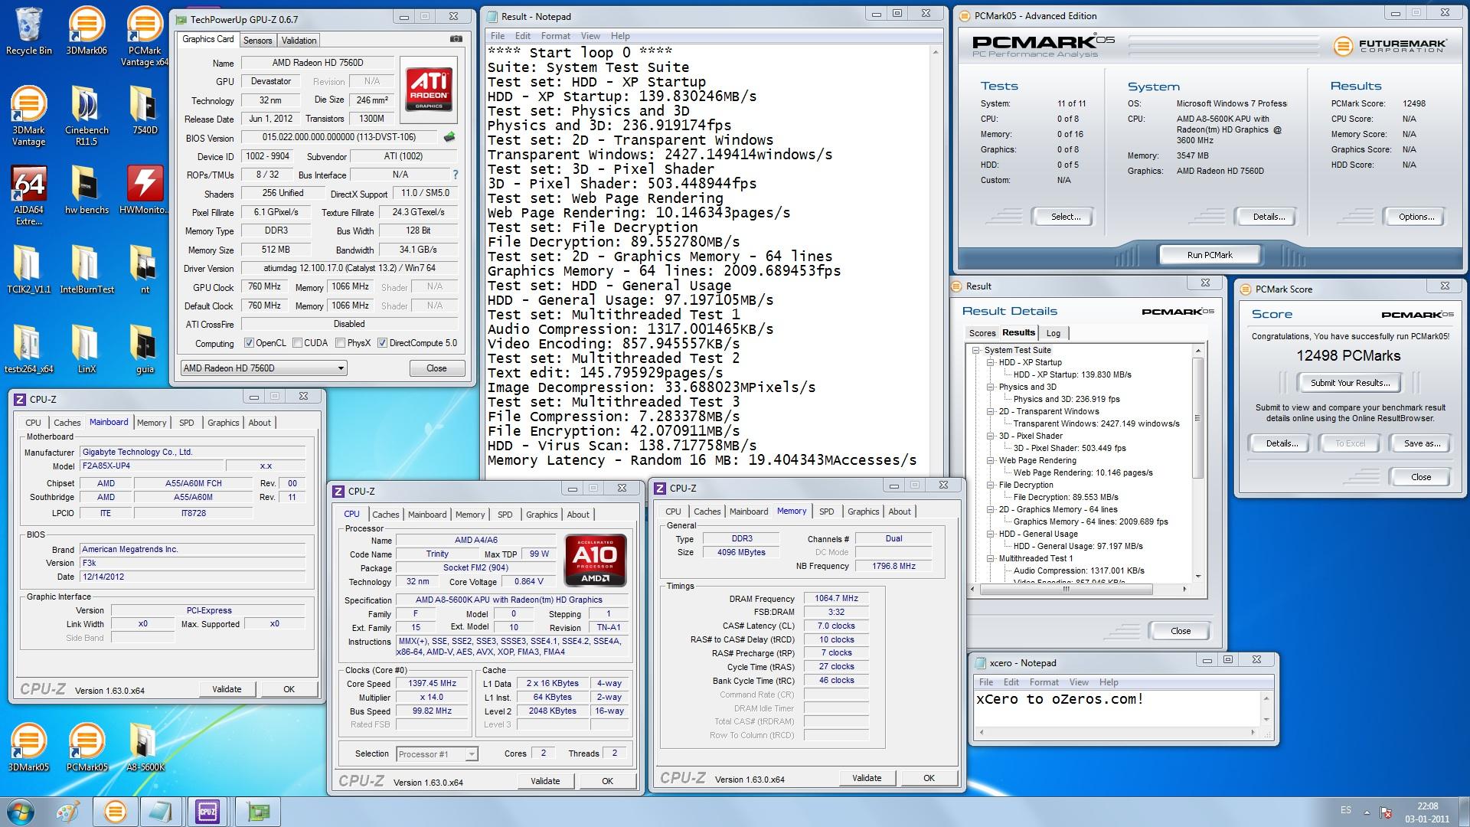Launch AIDA64 Extreme desktop icon
1470x827 pixels.
tap(28, 195)
